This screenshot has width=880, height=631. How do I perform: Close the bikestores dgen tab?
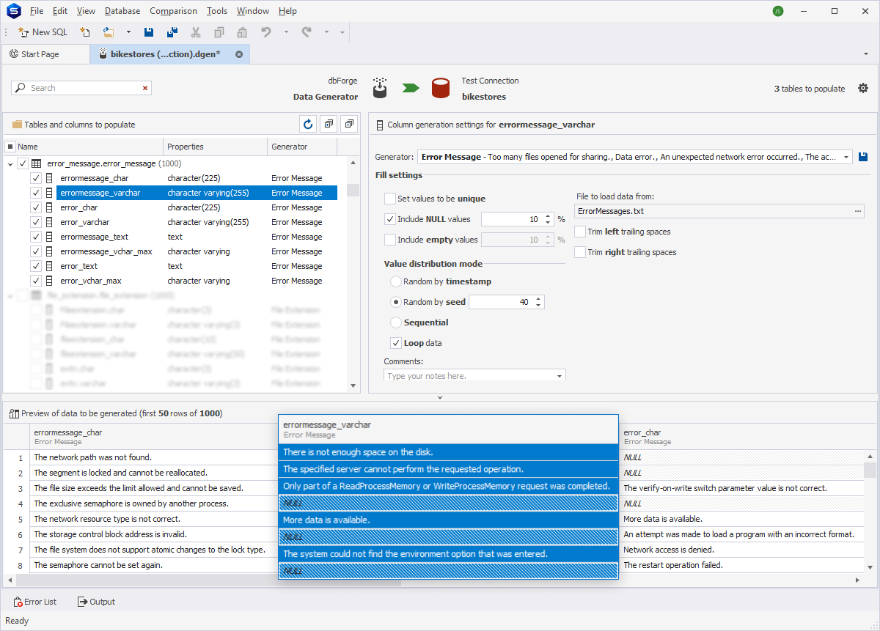[x=239, y=54]
